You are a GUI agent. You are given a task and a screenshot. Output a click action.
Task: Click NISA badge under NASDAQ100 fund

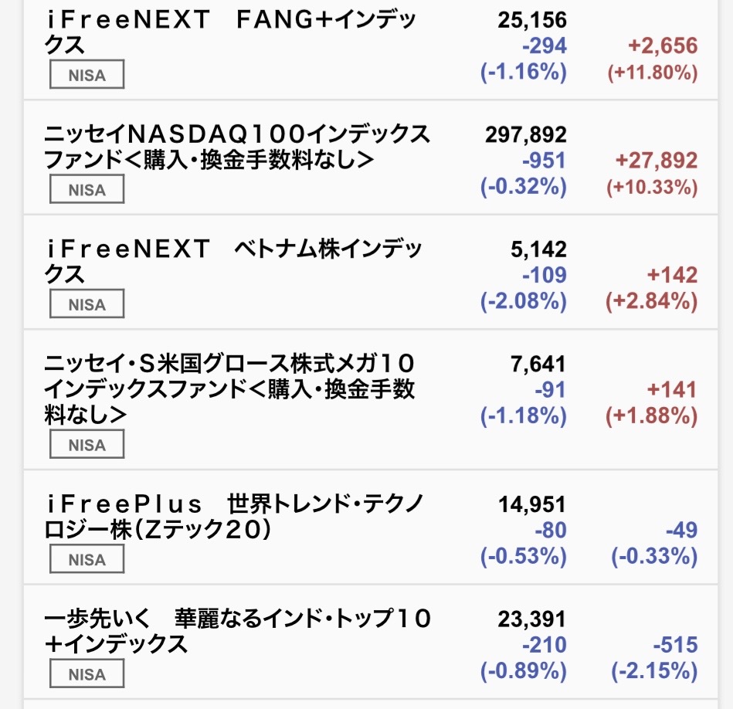[x=87, y=189]
